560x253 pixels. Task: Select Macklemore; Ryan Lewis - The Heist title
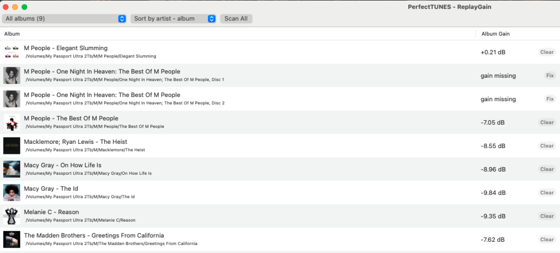tap(75, 142)
